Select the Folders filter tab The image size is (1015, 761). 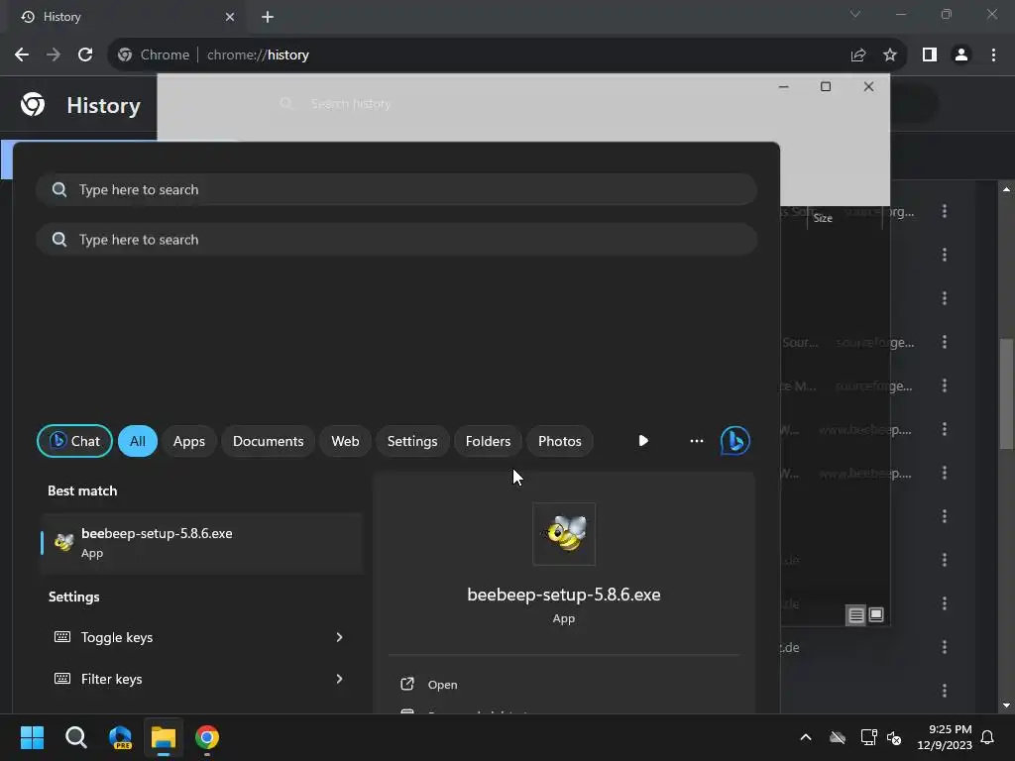coord(488,441)
